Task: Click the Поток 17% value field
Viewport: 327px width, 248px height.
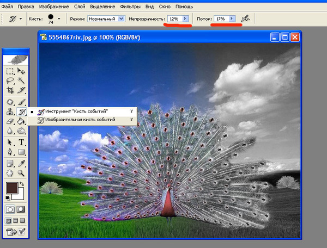Action: coord(221,19)
